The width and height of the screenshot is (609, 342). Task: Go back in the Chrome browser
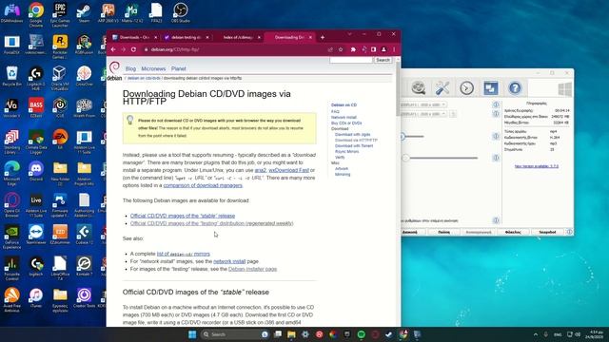click(x=113, y=49)
